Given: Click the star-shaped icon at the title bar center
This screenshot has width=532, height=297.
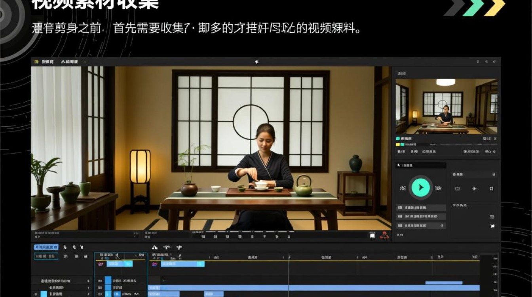Looking at the screenshot, I should [257, 62].
